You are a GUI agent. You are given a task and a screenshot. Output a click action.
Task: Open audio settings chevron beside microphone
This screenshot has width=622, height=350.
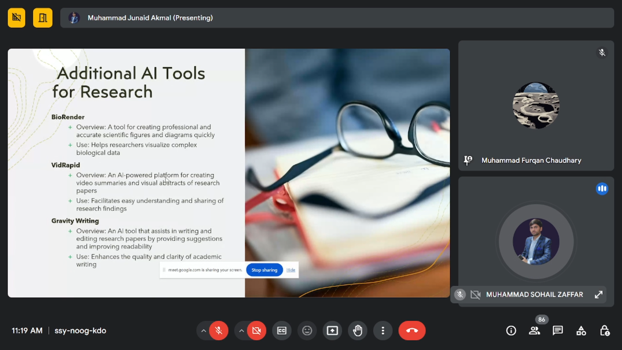click(x=203, y=331)
